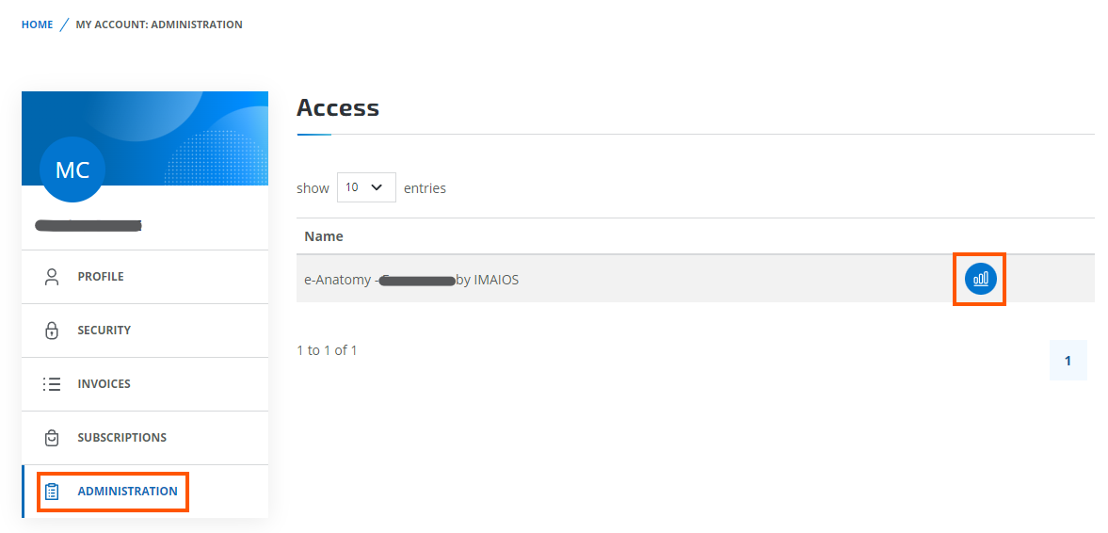Open statistics via bar chart icon
The image size is (1108, 533).
coord(980,279)
